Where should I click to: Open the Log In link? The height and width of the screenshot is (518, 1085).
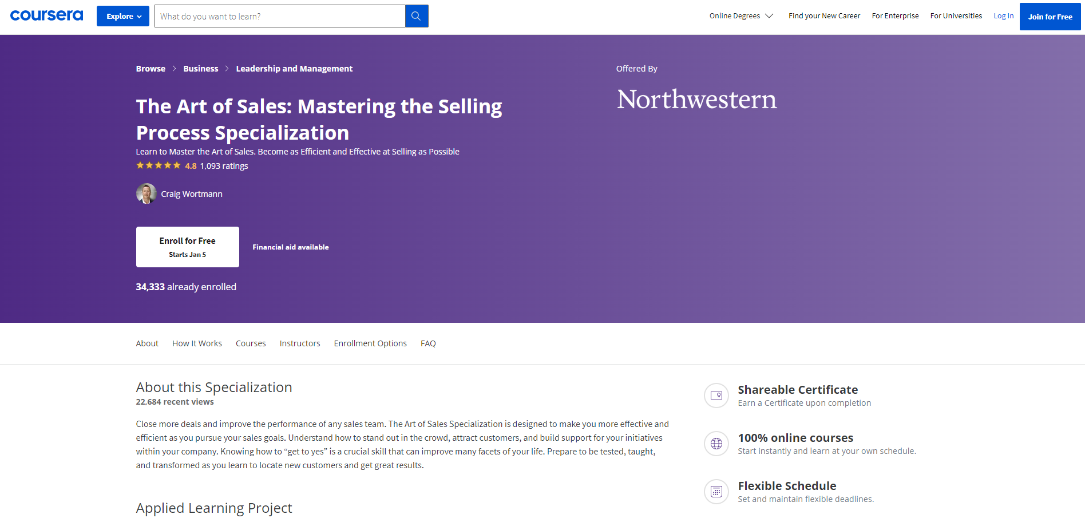(1003, 16)
